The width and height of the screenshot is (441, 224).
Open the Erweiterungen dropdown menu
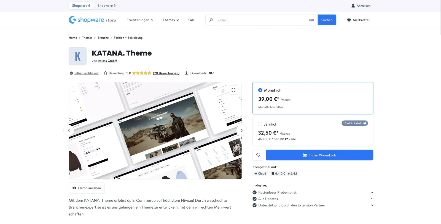pos(140,20)
